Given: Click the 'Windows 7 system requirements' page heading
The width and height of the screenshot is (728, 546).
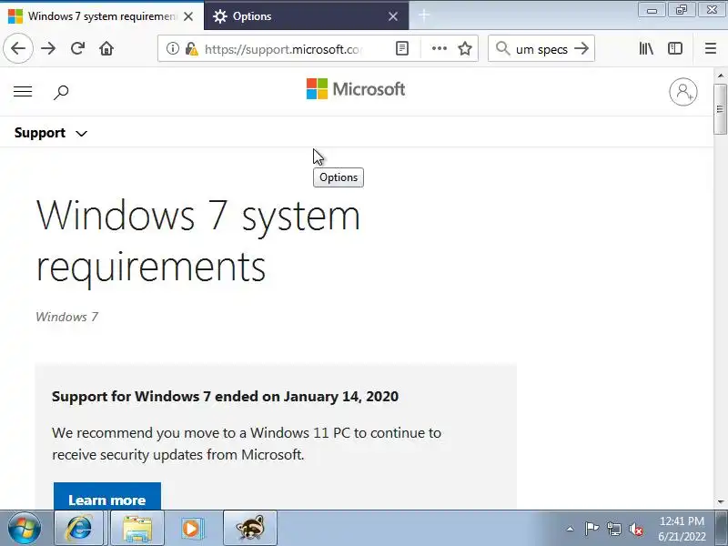Looking at the screenshot, I should click(x=198, y=241).
